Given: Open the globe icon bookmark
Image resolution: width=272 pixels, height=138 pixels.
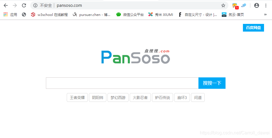Looking at the screenshot, I should (x=24, y=15).
